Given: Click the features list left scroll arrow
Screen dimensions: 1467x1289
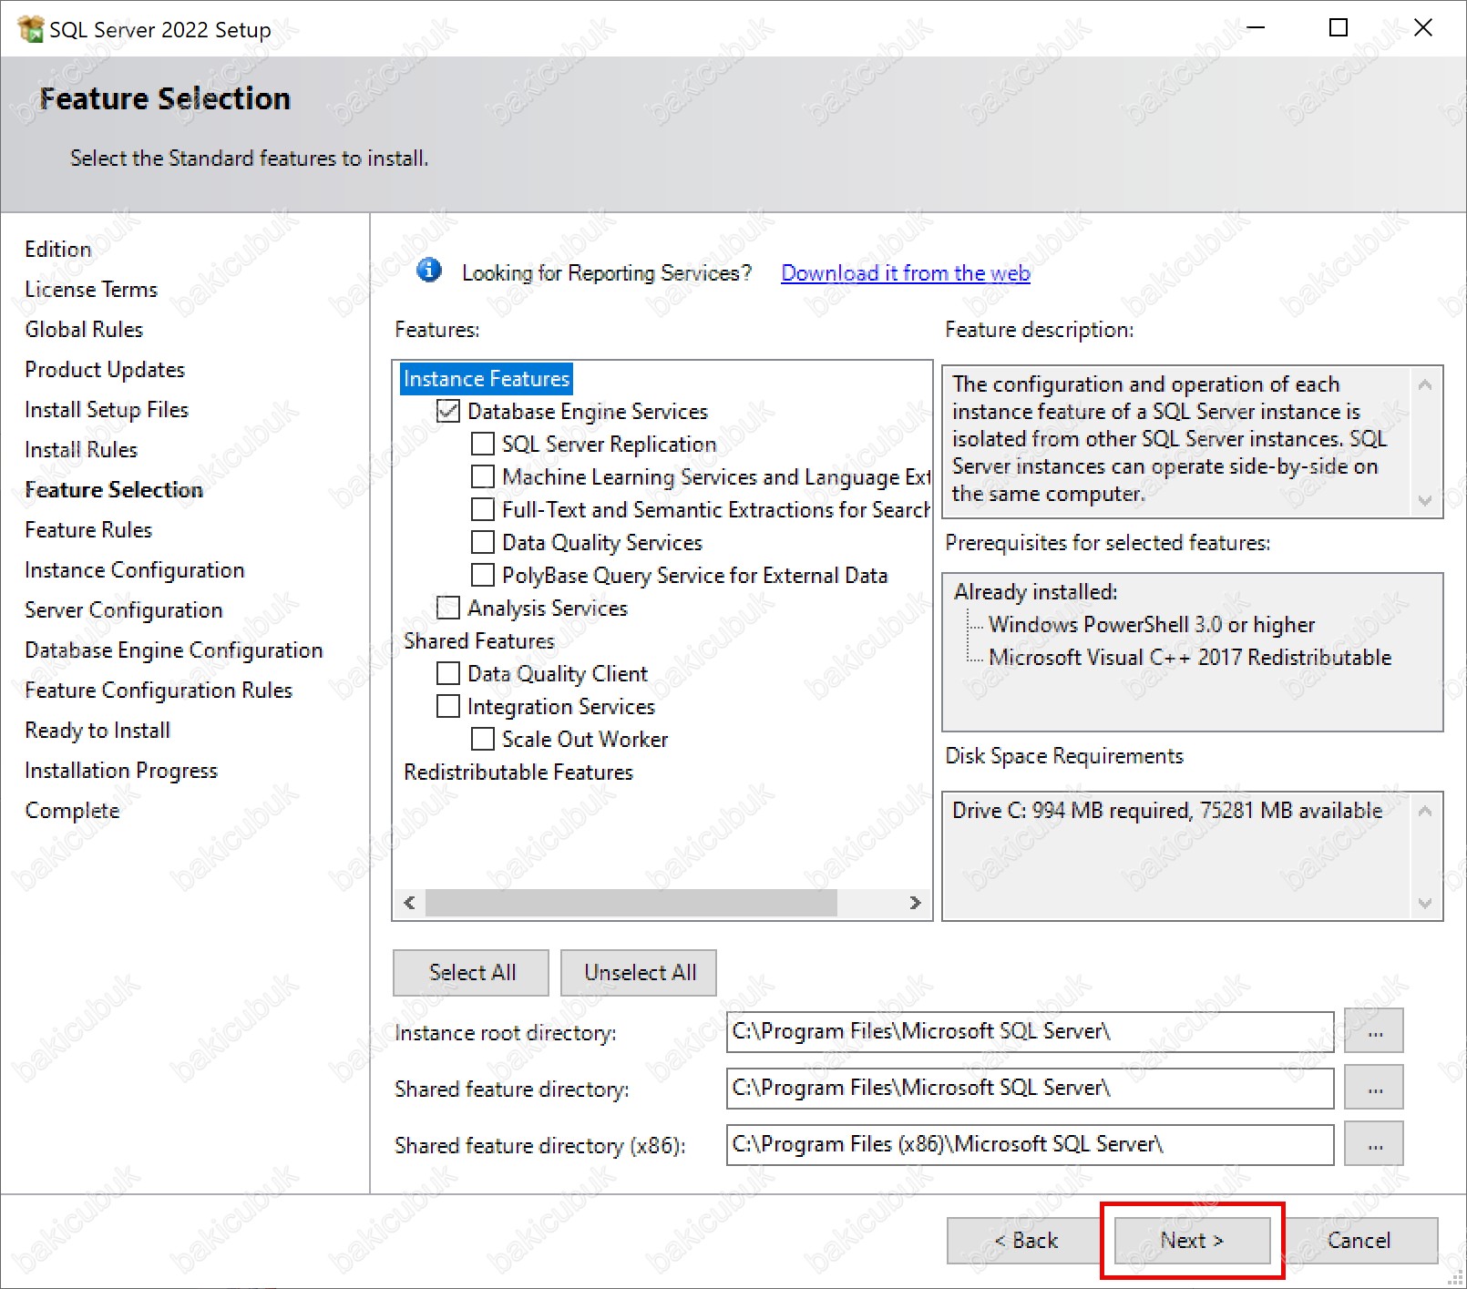Looking at the screenshot, I should pos(409,903).
